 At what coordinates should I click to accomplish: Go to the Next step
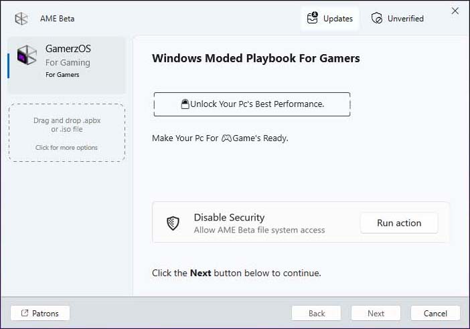pyautogui.click(x=376, y=313)
